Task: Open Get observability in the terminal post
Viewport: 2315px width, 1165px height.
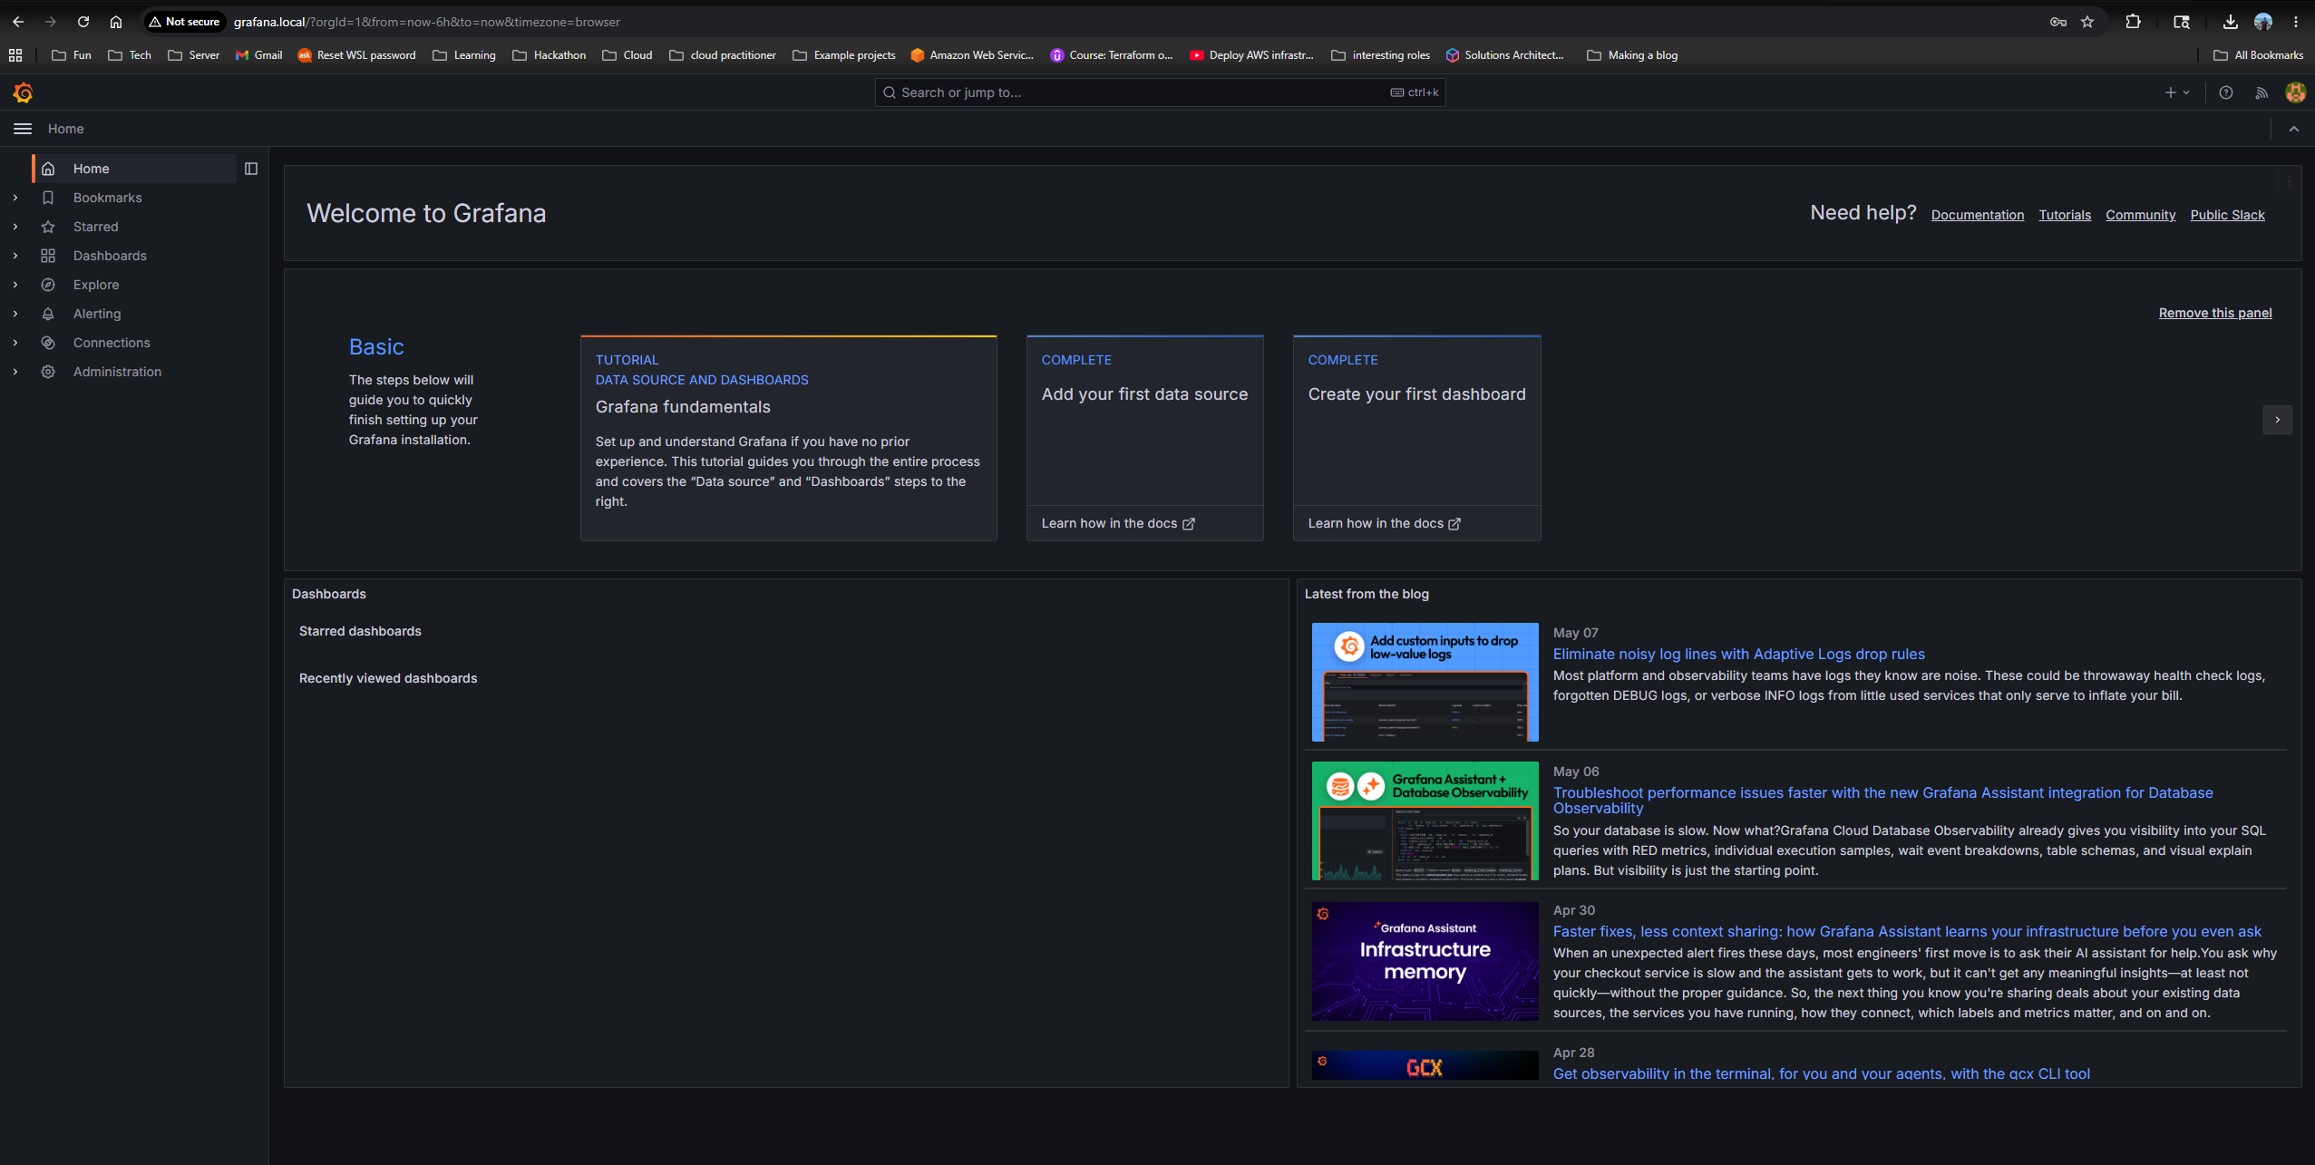Action: [1821, 1073]
